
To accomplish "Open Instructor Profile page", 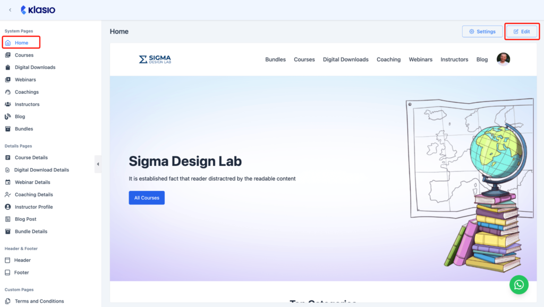I will (x=33, y=206).
